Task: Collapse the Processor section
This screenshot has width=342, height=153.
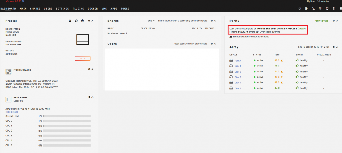Action: pyautogui.click(x=92, y=97)
